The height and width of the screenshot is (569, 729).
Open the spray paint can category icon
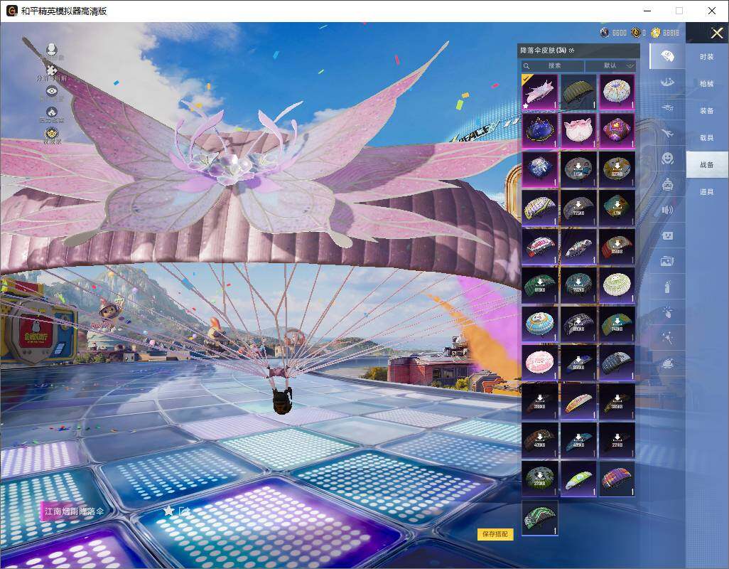[x=667, y=287]
